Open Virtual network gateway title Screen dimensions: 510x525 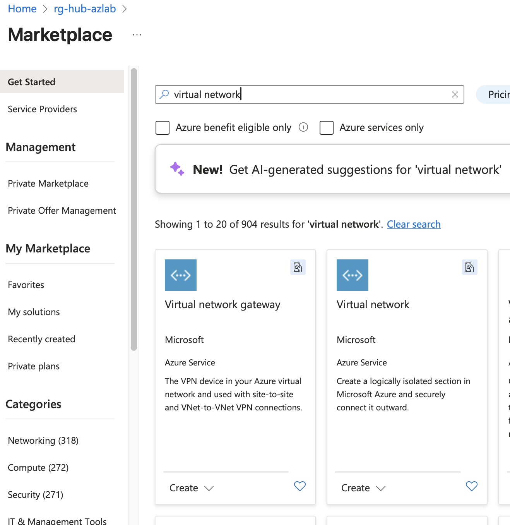click(x=222, y=305)
